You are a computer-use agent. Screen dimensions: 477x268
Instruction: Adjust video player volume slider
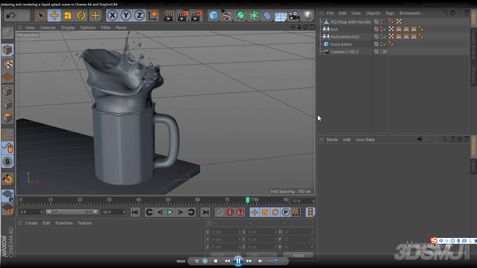276,261
